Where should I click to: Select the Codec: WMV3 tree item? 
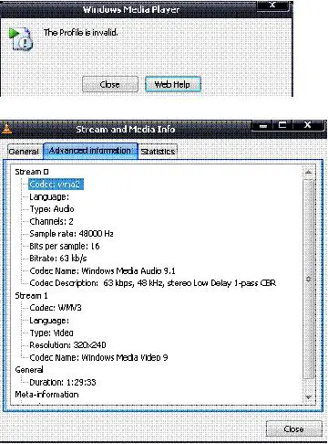click(x=56, y=308)
